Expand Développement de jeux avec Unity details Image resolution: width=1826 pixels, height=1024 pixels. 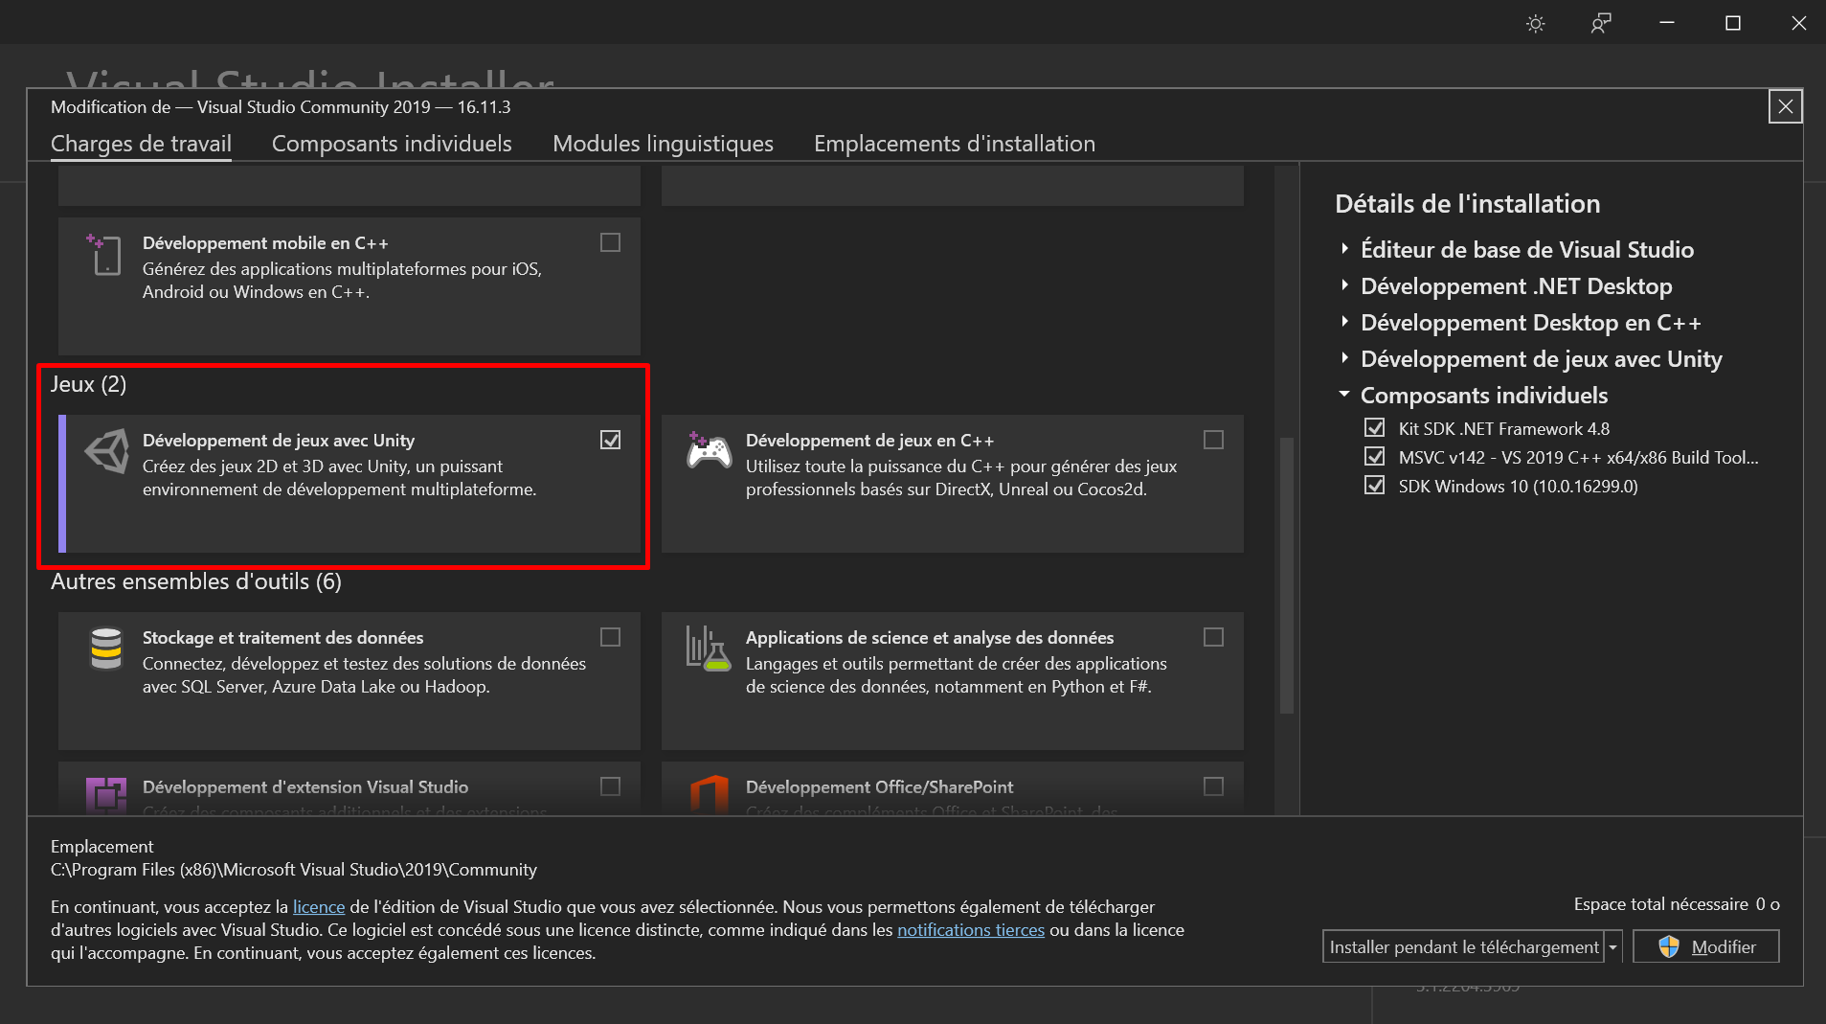(1344, 358)
